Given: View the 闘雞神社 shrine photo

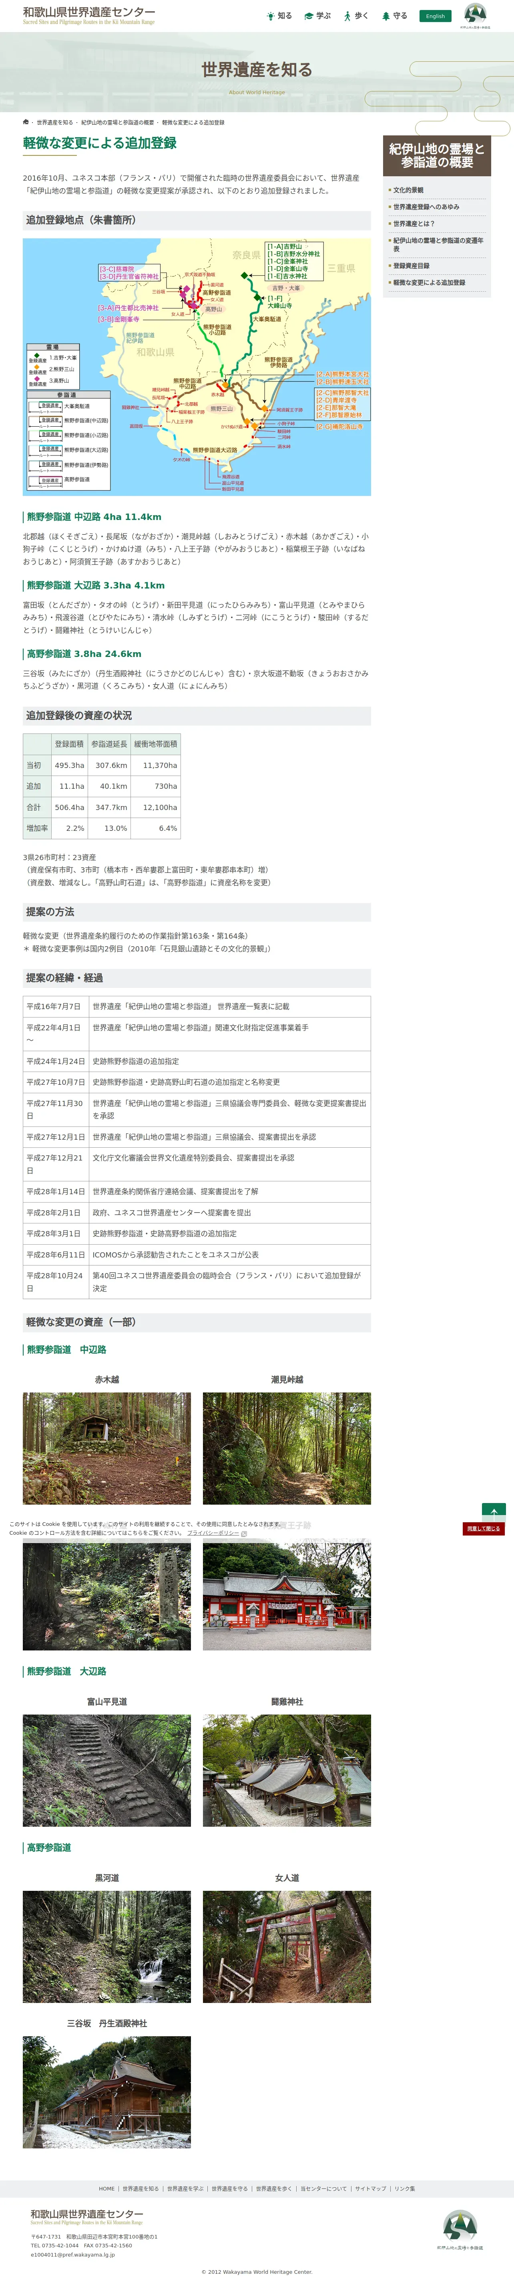Looking at the screenshot, I should (287, 1770).
